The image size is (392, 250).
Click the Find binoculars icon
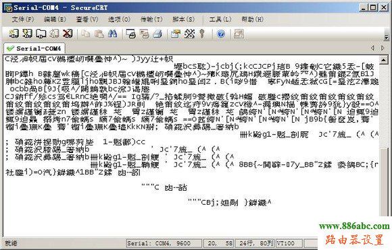(x=112, y=34)
